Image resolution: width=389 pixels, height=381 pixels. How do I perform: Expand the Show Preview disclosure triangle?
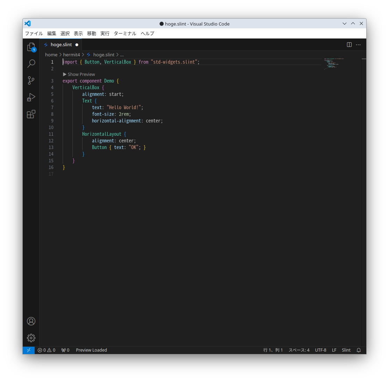[x=65, y=74]
